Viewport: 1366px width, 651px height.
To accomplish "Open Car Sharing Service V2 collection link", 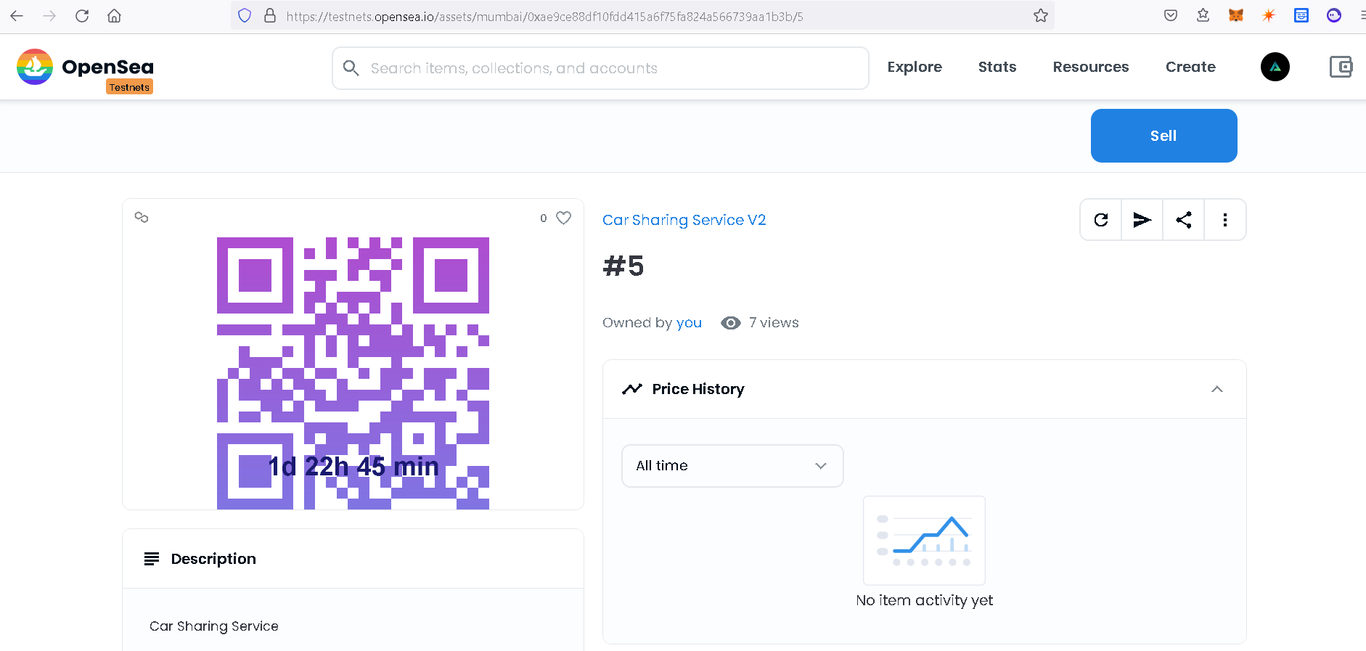I will point(684,220).
